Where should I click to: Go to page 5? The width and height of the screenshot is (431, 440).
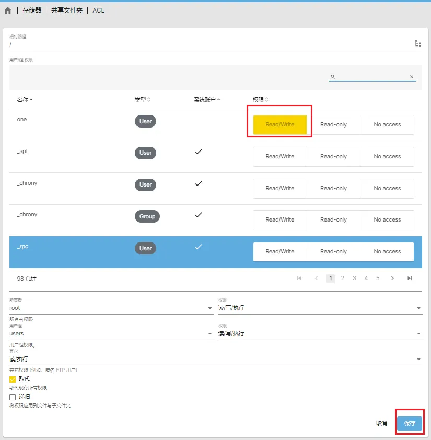pyautogui.click(x=378, y=278)
